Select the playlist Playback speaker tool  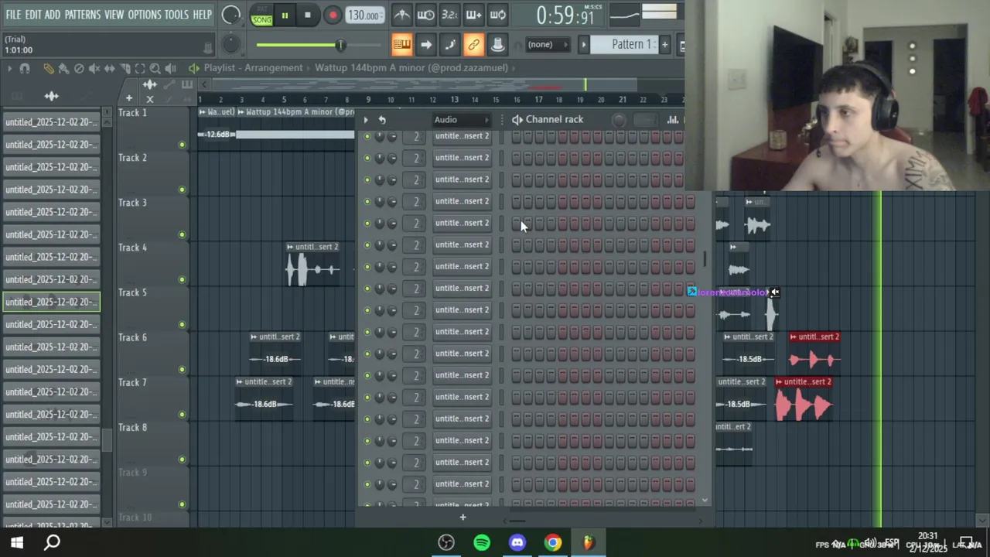tap(171, 68)
